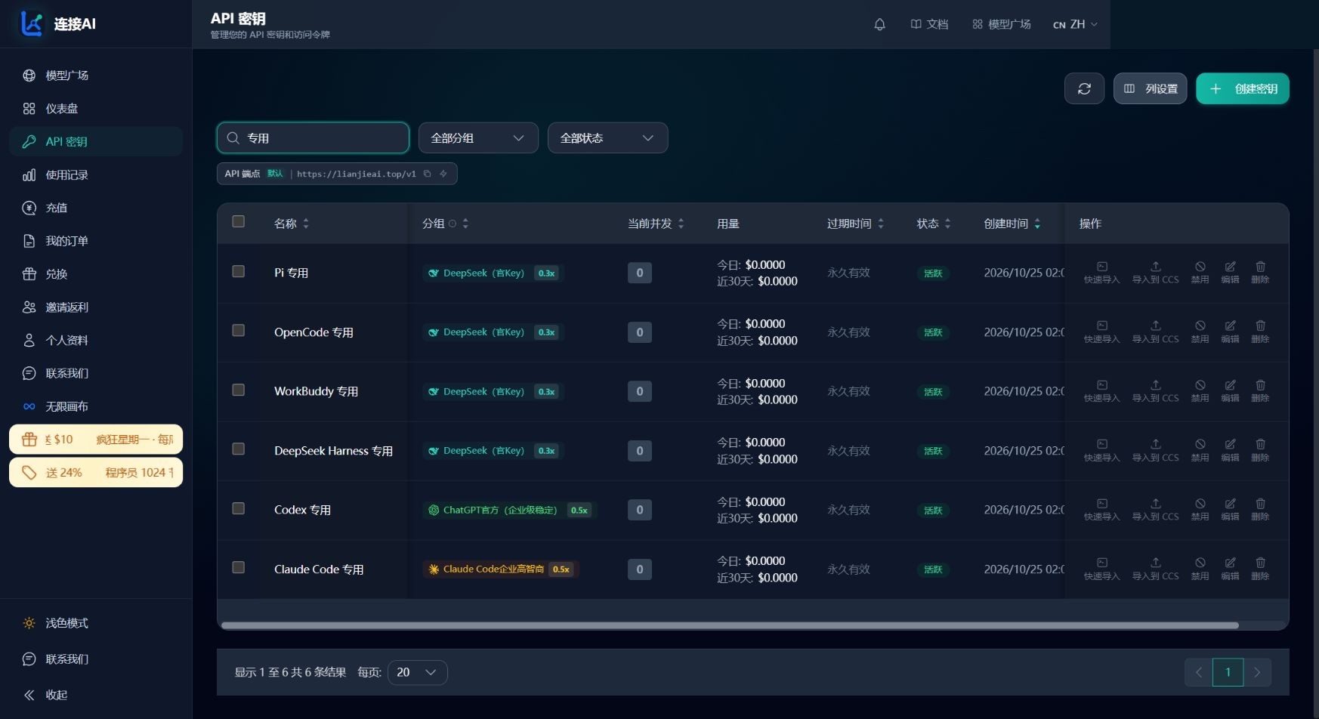Open the 全部分组 group filter dropdown
Screen dimensions: 1319x719
478,138
